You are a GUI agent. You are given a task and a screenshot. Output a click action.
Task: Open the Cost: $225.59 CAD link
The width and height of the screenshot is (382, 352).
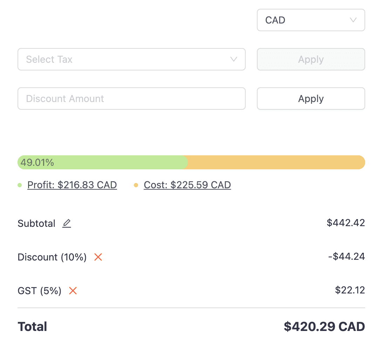coord(187,185)
